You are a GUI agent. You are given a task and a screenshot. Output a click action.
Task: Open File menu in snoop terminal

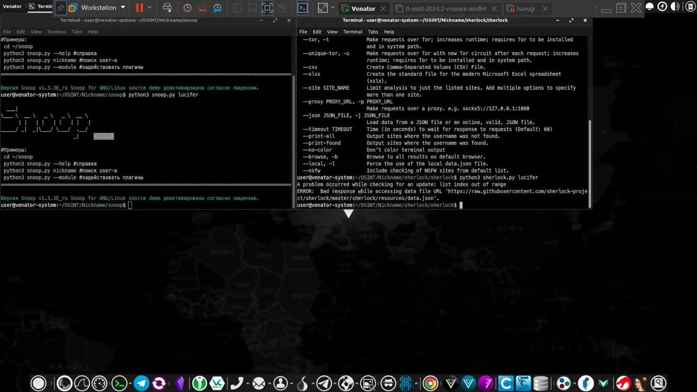7,32
